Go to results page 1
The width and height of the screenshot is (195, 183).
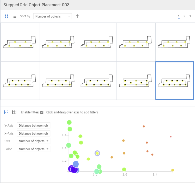pos(179,16)
